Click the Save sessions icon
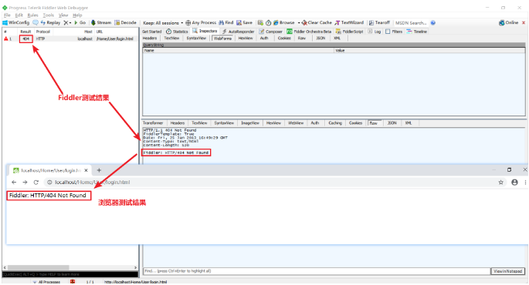 [x=239, y=22]
